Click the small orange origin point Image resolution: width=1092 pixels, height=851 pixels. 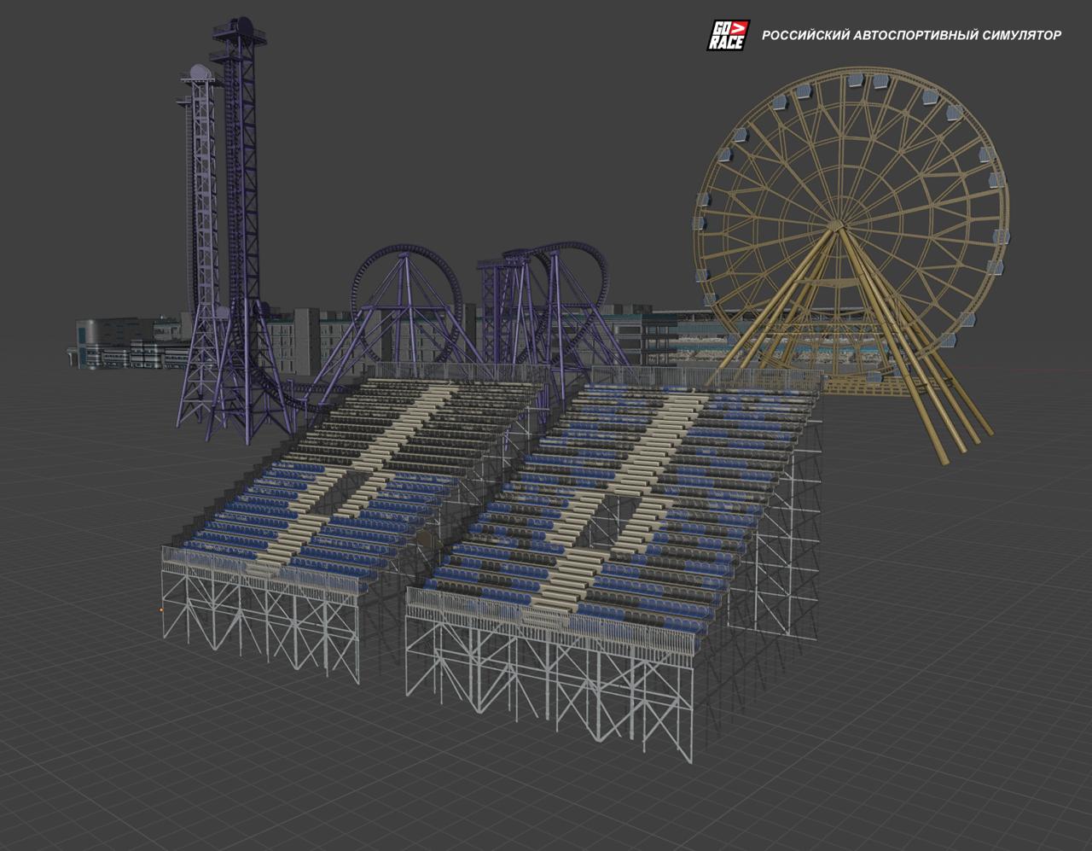(x=160, y=609)
